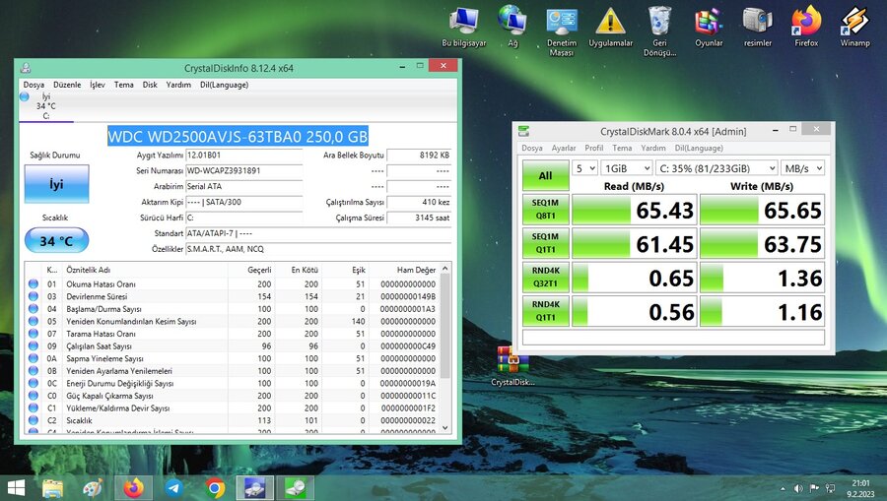The width and height of the screenshot is (887, 501).
Task: Select the CrystalDisk archive icon on desktop
Action: (512, 366)
